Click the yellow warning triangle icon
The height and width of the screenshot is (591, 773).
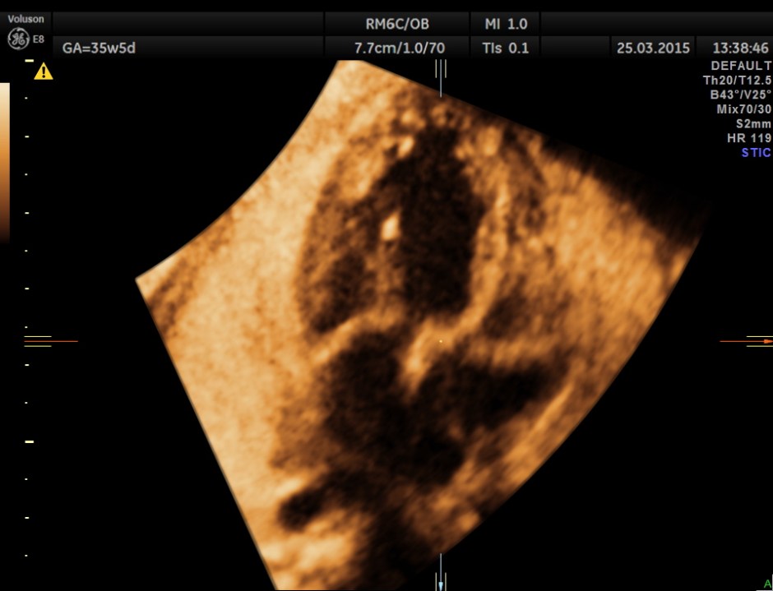click(43, 72)
